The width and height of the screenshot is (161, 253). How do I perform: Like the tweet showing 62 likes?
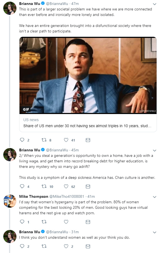pos(66,186)
